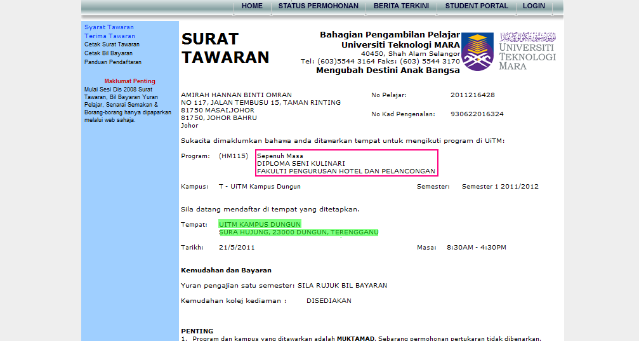Open BERITA TERKINI in navigation bar
This screenshot has height=341, width=639.
coord(401,6)
